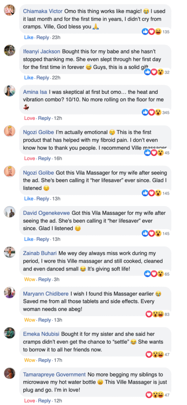Screen dimensions: 187x405
Task: Reply to Ifeanyi Jackson's comment
Action: [43, 78]
